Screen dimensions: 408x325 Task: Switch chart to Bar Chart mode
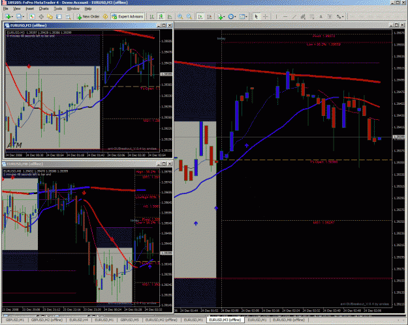pos(152,17)
